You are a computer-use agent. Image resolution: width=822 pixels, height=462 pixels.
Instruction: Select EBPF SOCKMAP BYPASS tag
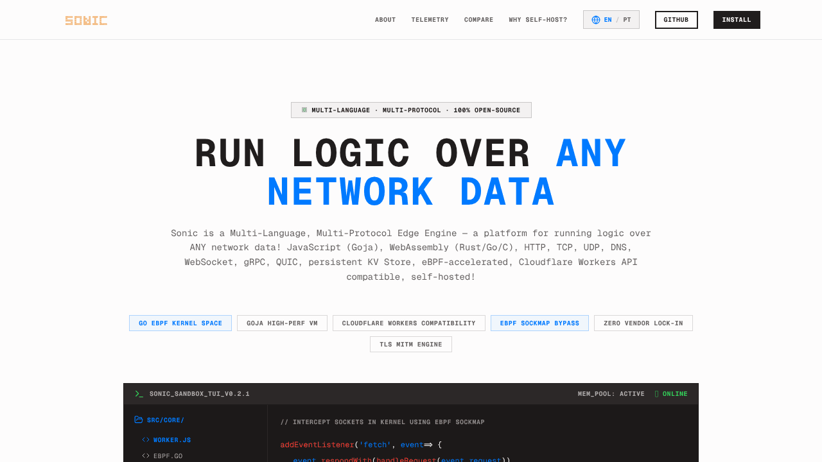pyautogui.click(x=539, y=323)
